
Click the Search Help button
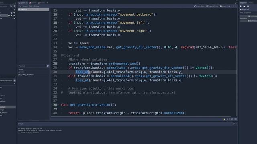[x=225, y=6]
